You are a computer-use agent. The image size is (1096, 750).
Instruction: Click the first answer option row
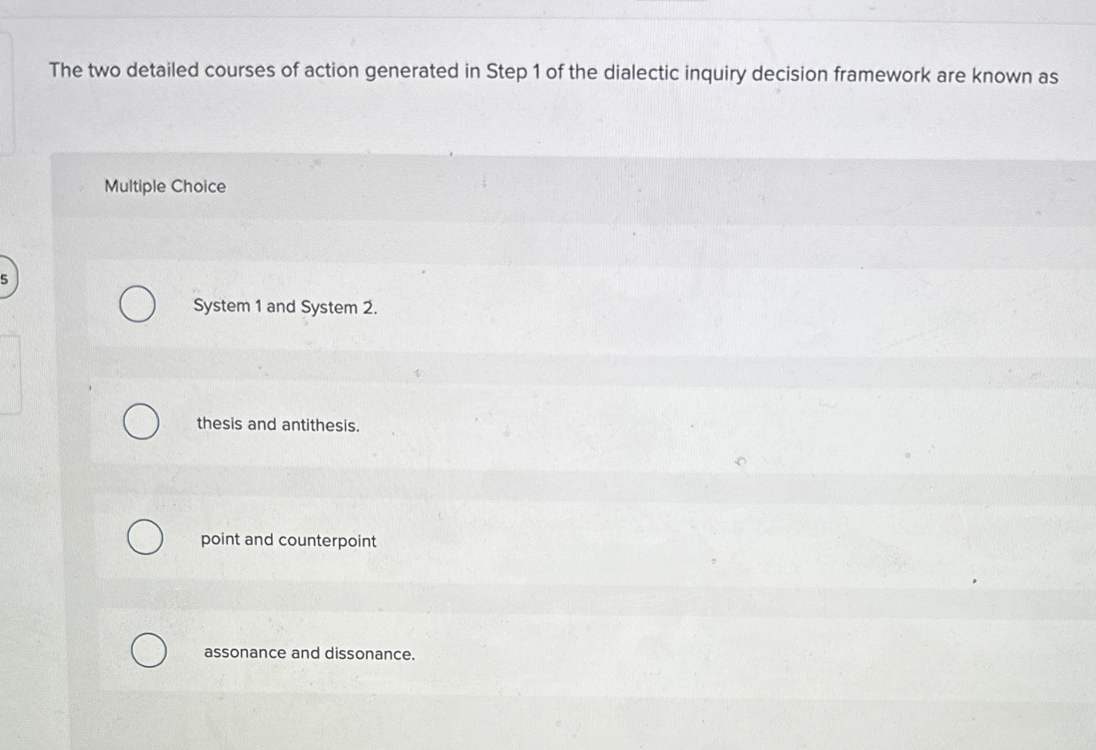[516, 305]
